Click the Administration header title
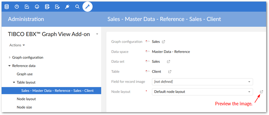269x115 pixels. click(x=26, y=19)
